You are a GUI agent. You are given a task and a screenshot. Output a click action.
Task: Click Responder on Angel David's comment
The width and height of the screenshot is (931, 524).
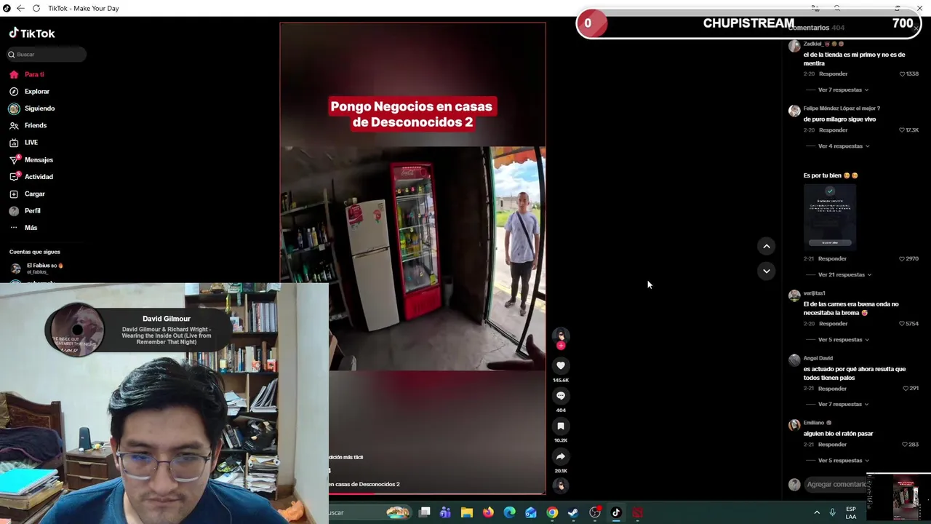[x=833, y=389]
